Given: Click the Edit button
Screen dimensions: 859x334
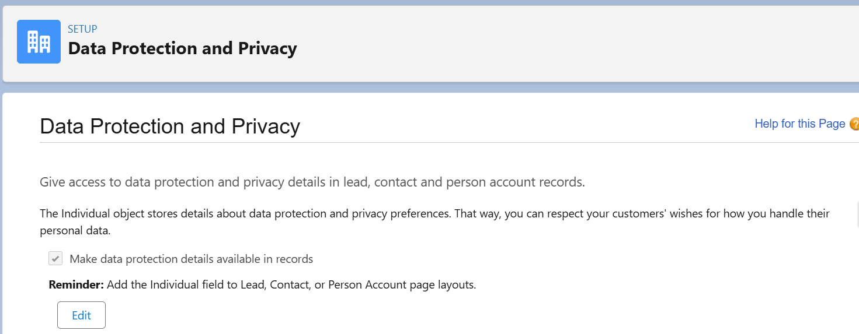Looking at the screenshot, I should 81,315.
